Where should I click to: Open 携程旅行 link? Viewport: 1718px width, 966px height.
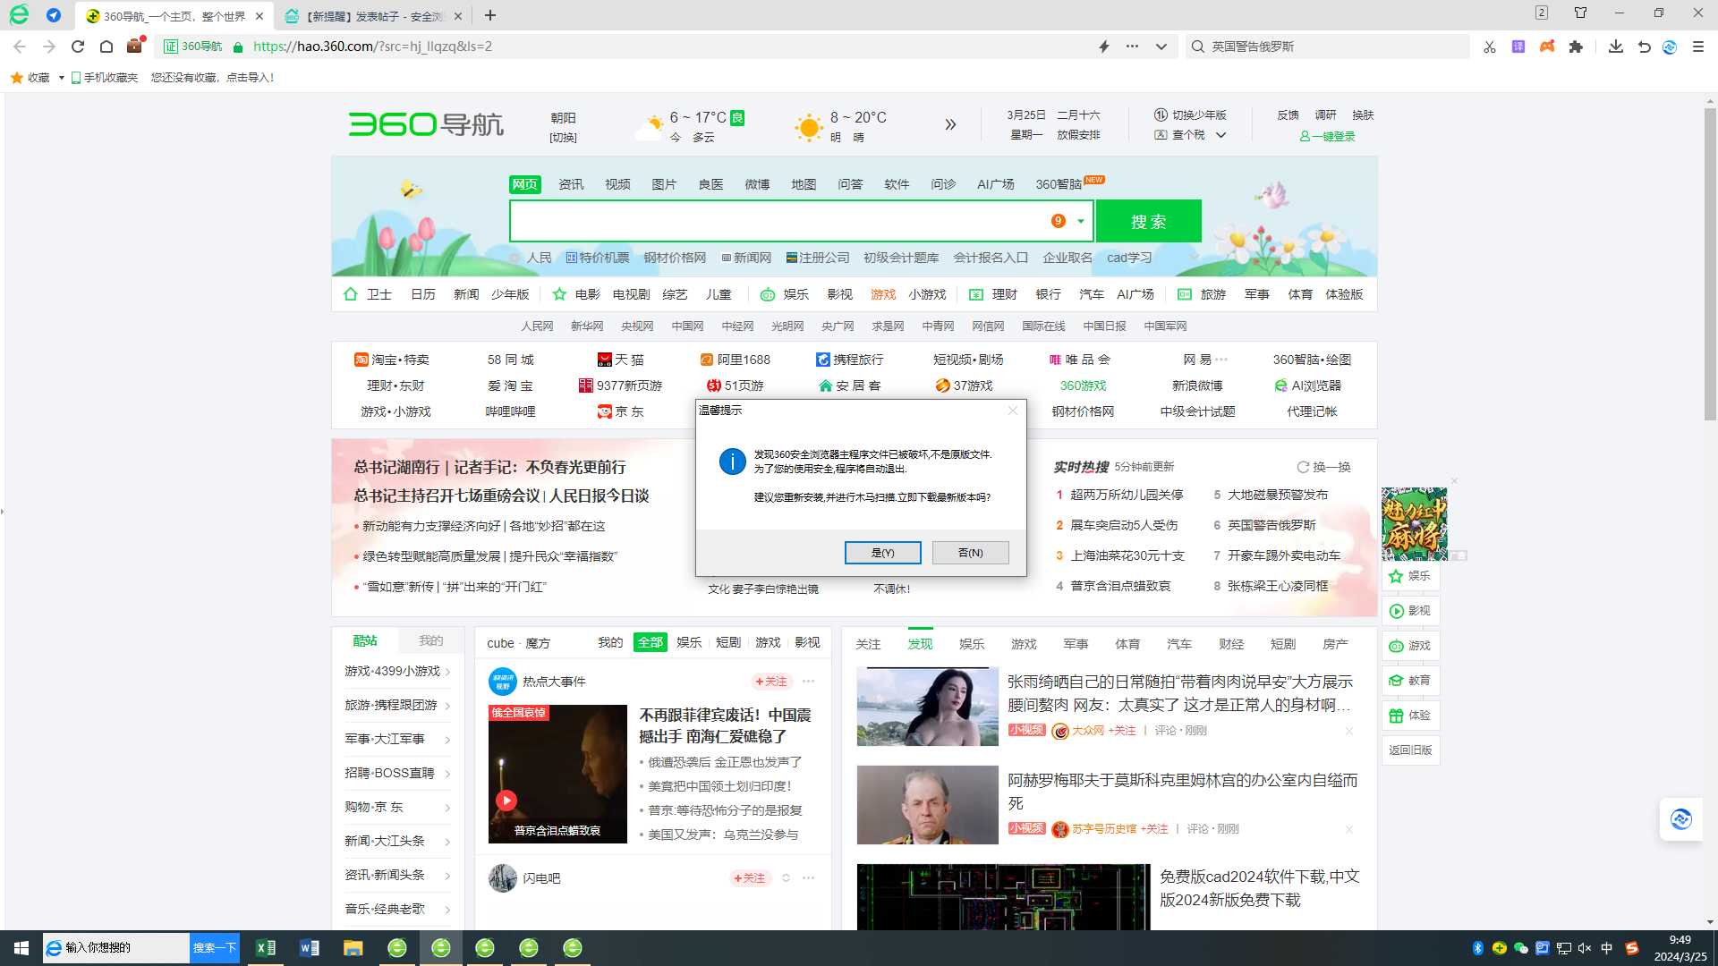click(849, 360)
